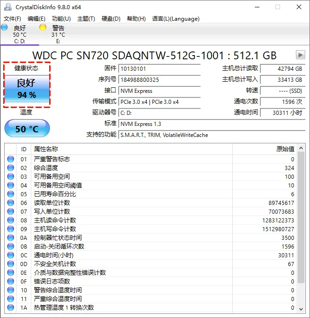Click the drive letter field C: D:
The height and width of the screenshot is (318, 310).
pos(159,113)
